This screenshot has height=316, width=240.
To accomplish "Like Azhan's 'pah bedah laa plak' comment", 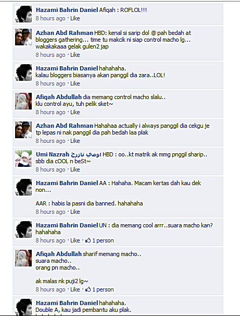I will pos(75,141).
